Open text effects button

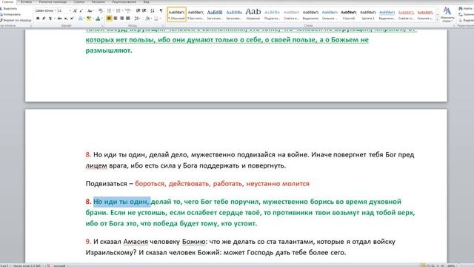coord(81,19)
